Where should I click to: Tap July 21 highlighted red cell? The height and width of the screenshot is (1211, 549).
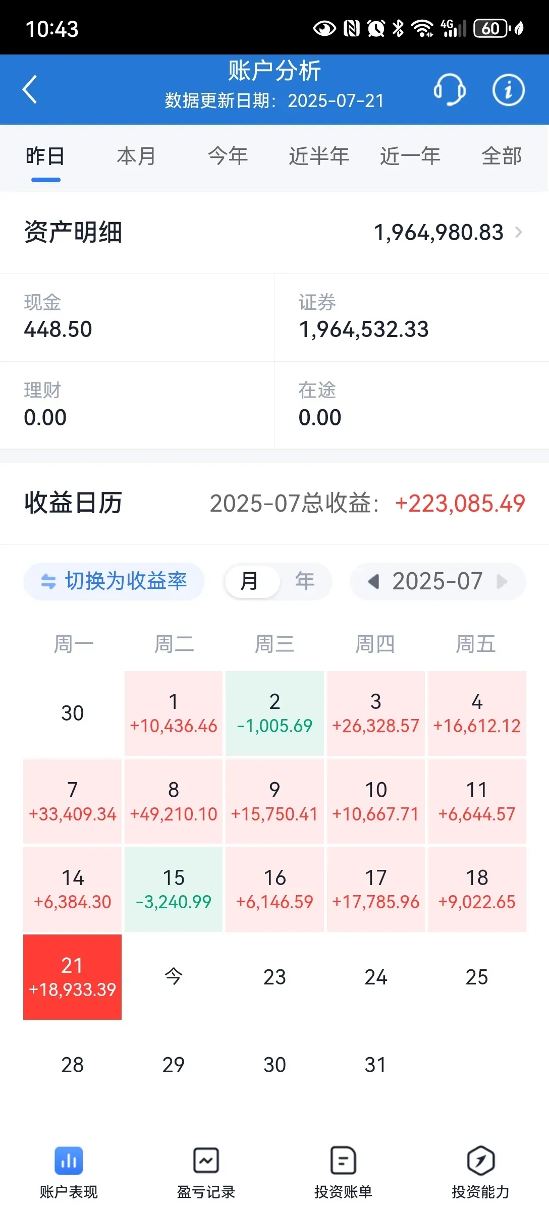pos(73,977)
